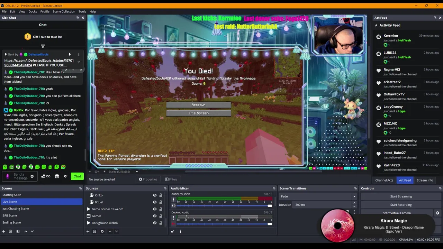The width and height of the screenshot is (443, 249).
Task: Open scene filters icon in Scenes toolbar
Action: (x=18, y=231)
